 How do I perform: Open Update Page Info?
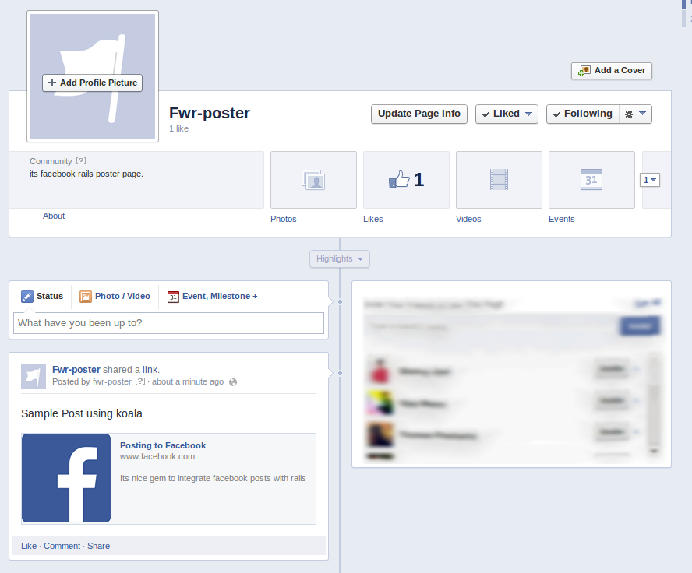(x=418, y=114)
